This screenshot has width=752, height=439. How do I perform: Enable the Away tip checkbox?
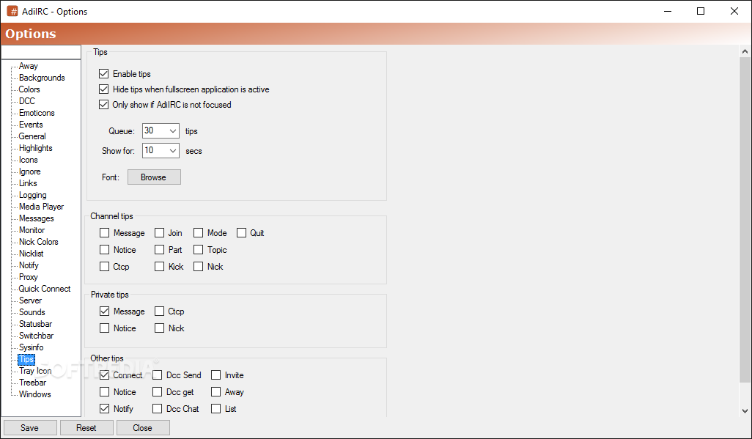(x=215, y=392)
